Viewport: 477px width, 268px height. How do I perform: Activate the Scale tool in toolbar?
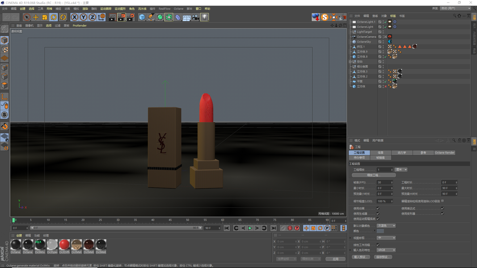[45, 17]
